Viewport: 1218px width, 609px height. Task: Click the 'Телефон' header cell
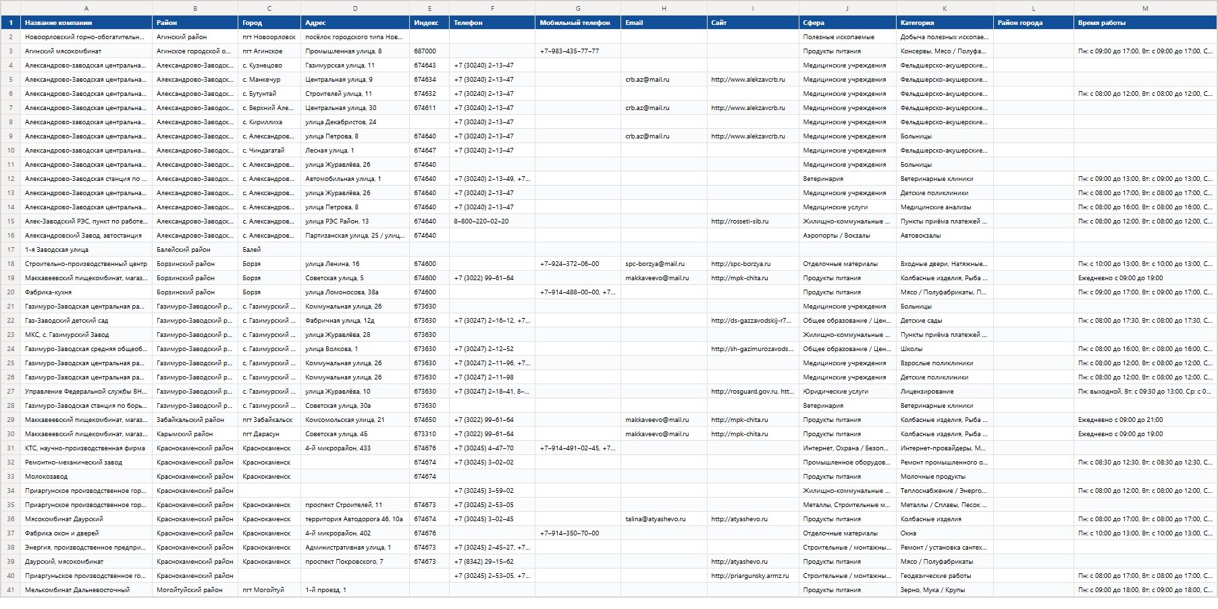pos(492,23)
